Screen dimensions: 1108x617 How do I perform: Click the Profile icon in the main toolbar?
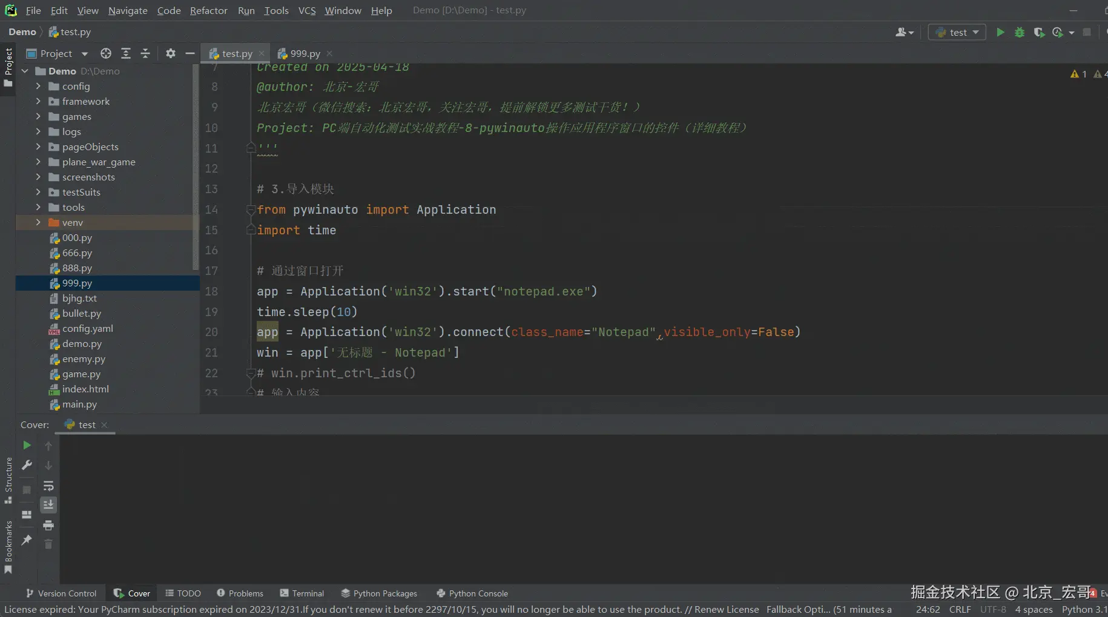(x=1058, y=32)
